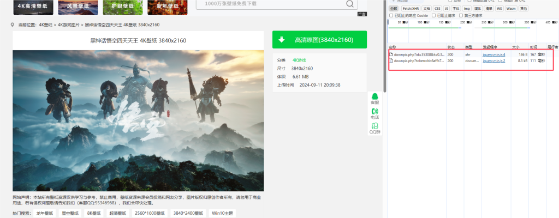Select the 清单 network filter

pos(489,9)
